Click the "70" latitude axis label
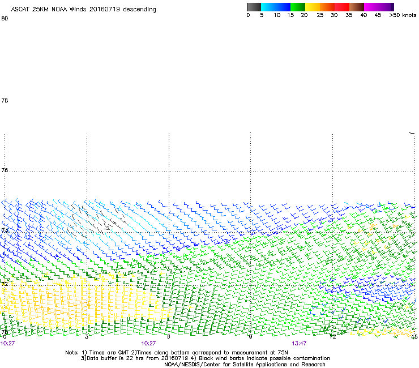 5,332
